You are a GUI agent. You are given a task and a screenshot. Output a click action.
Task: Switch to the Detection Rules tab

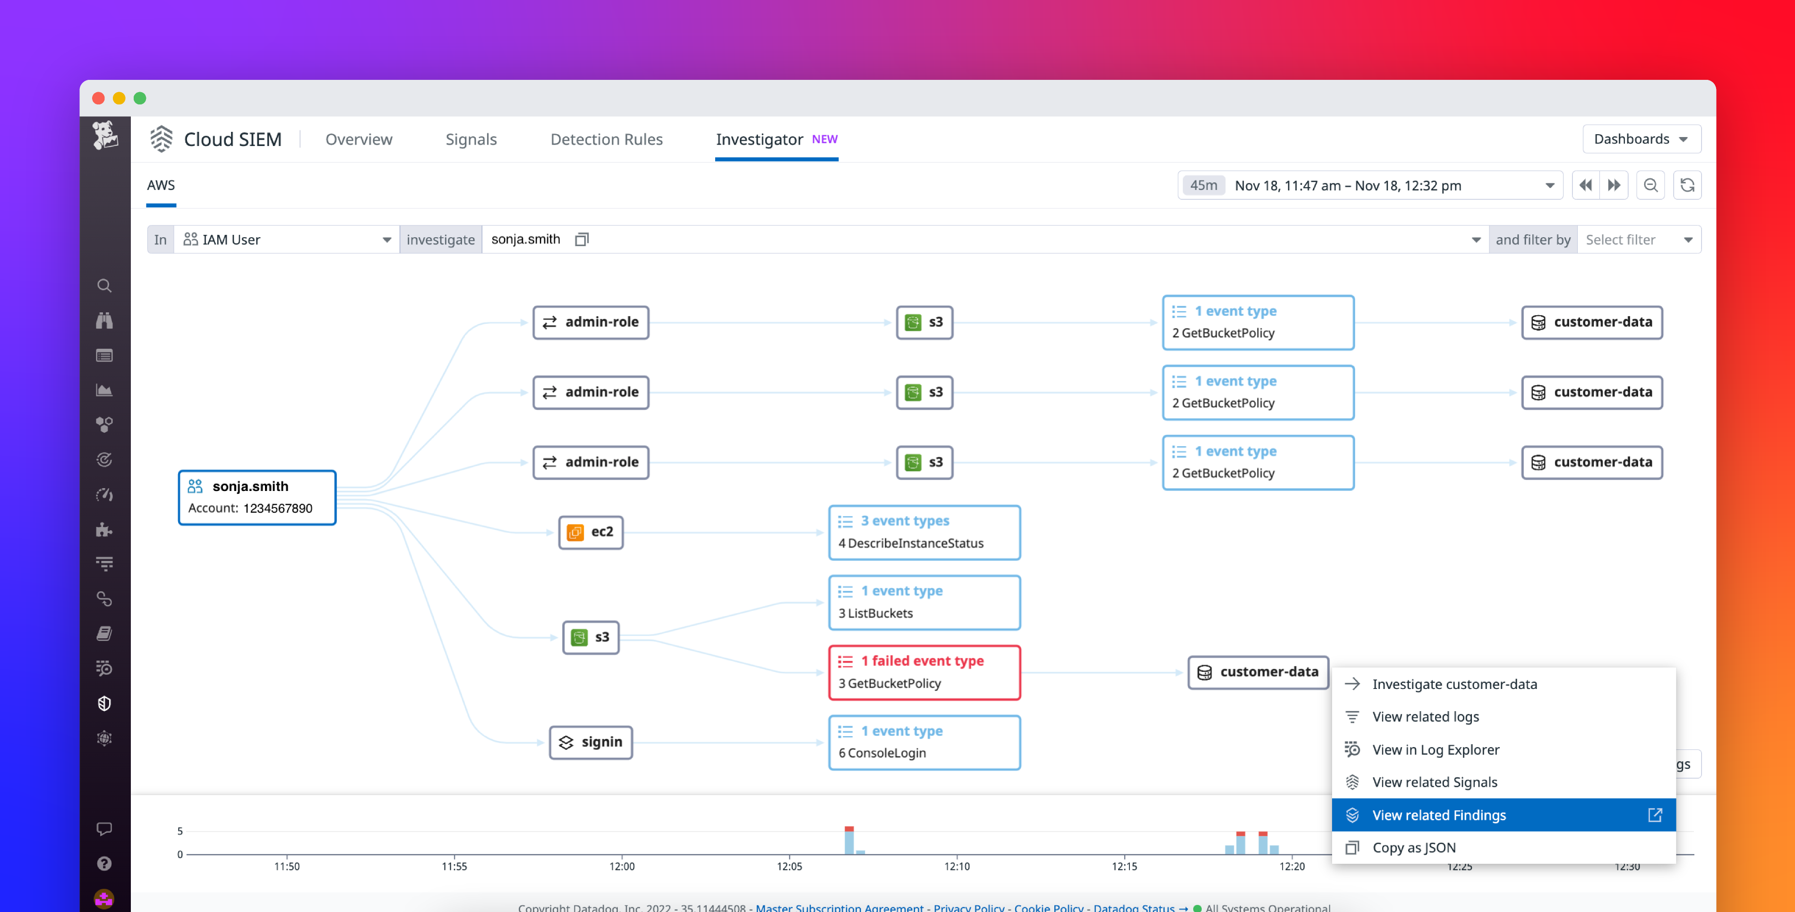pyautogui.click(x=606, y=139)
